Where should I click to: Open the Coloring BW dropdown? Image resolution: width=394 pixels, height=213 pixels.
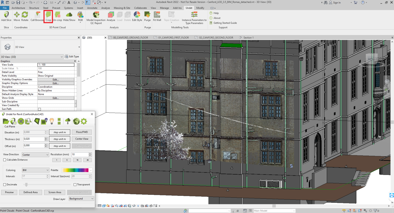coord(35,170)
